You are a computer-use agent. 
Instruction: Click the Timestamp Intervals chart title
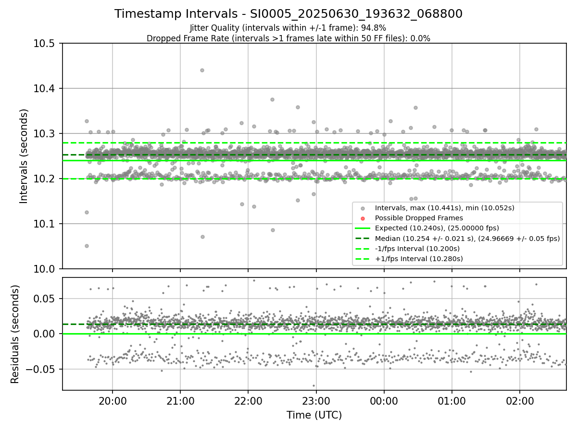pos(288,14)
